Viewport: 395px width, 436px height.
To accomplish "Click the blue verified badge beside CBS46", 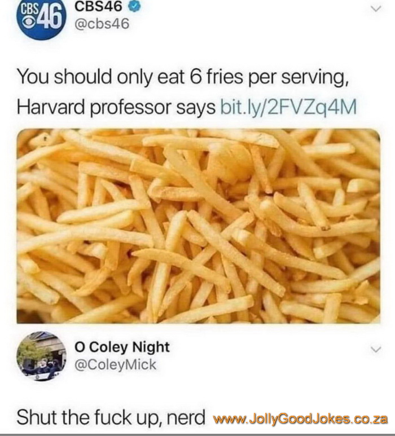I will 135,7.
